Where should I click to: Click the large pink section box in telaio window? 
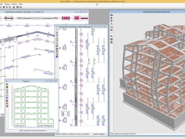[77, 18]
